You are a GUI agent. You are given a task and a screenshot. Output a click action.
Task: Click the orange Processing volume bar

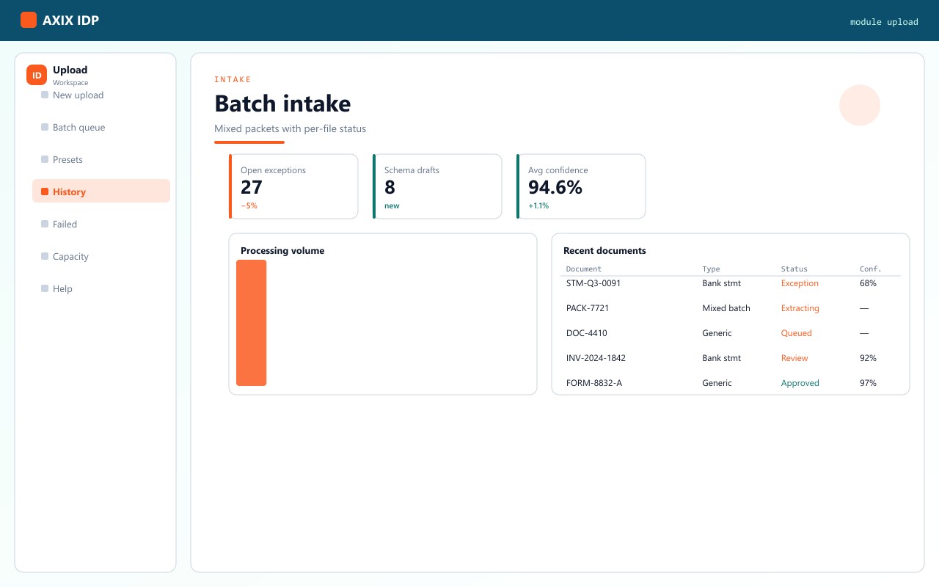tap(251, 323)
